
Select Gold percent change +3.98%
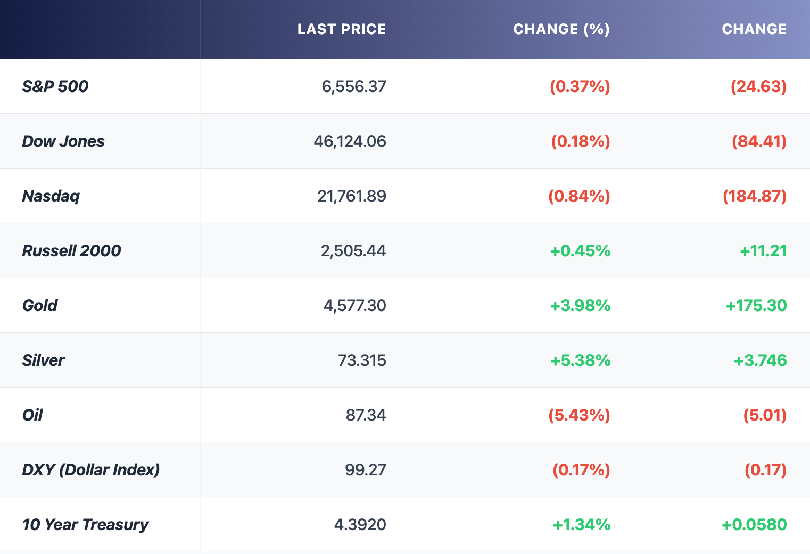coord(580,306)
